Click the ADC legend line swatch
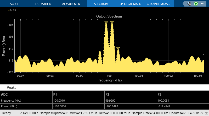This screenshot has height=116, width=209. click(x=5, y=10)
